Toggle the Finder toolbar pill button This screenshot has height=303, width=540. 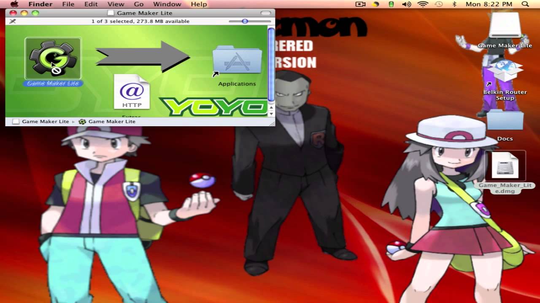(x=266, y=13)
